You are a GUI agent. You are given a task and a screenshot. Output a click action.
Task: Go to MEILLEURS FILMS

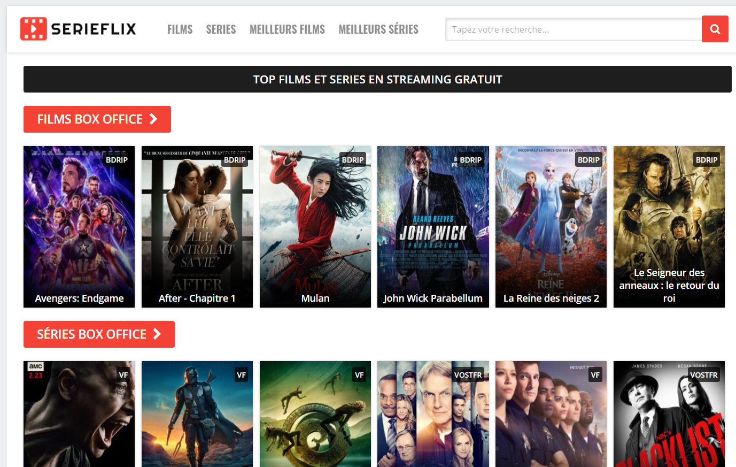click(287, 29)
